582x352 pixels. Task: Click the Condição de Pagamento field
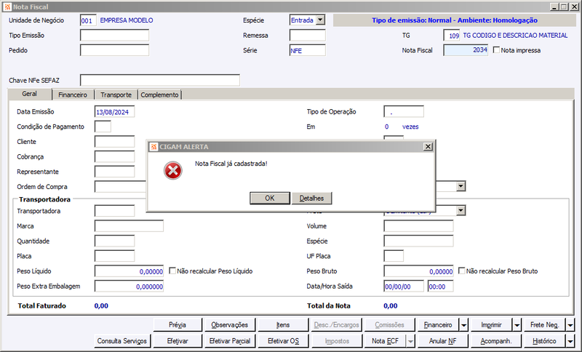tap(103, 127)
